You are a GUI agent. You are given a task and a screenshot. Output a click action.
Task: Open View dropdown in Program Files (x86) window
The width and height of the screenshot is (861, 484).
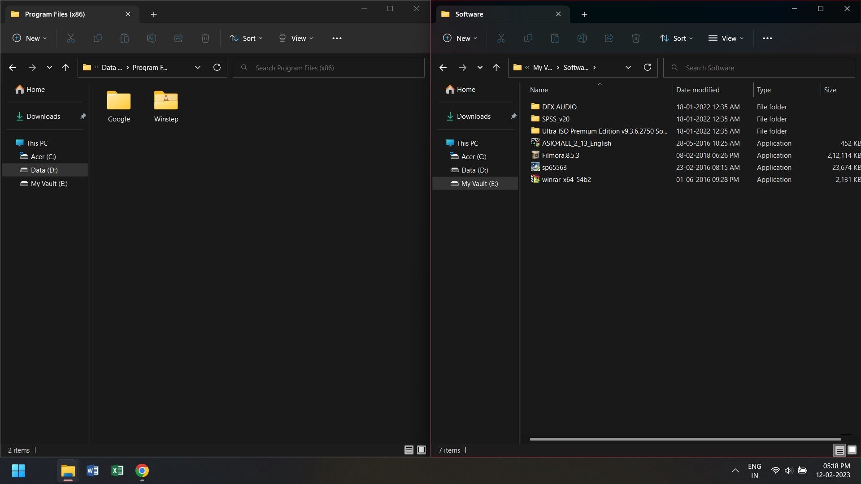pos(296,39)
